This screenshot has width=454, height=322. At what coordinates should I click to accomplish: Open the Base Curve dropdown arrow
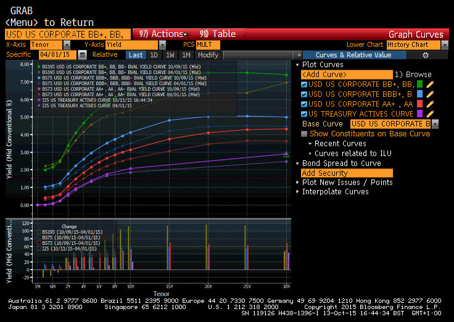(x=435, y=124)
